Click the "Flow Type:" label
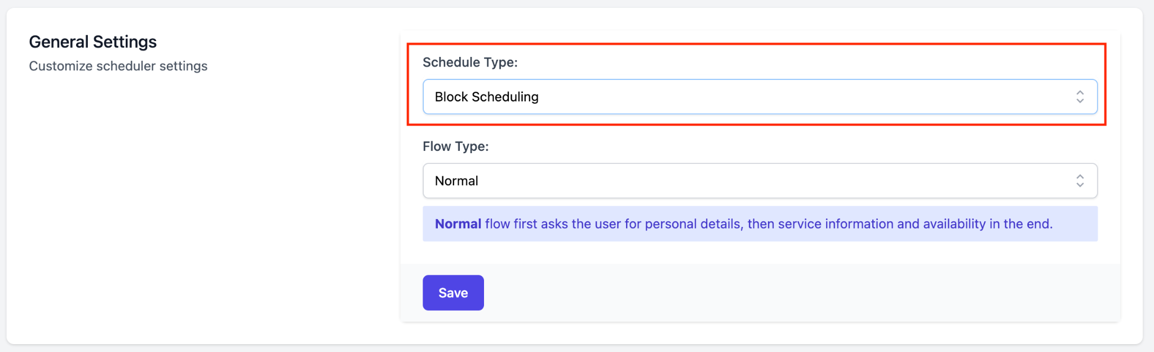The width and height of the screenshot is (1154, 352). click(x=456, y=146)
